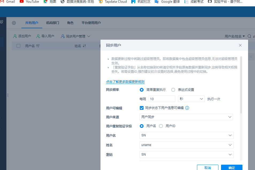
Task: Click the blue info icon after 同步状态下用户信息可编辑
Action: click(187, 108)
